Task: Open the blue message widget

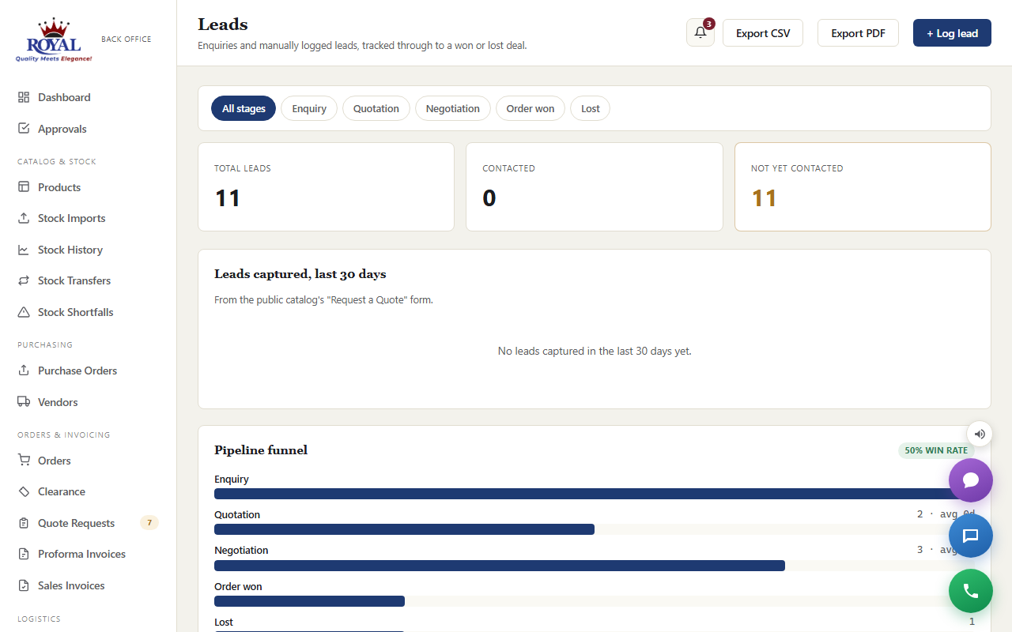Action: [x=971, y=536]
